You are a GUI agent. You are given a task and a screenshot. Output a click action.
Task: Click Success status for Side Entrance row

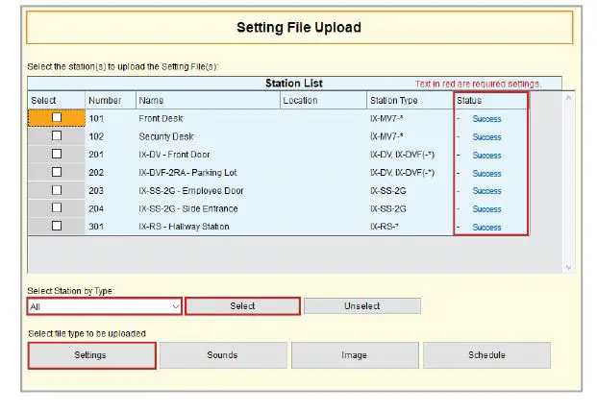[x=486, y=209]
